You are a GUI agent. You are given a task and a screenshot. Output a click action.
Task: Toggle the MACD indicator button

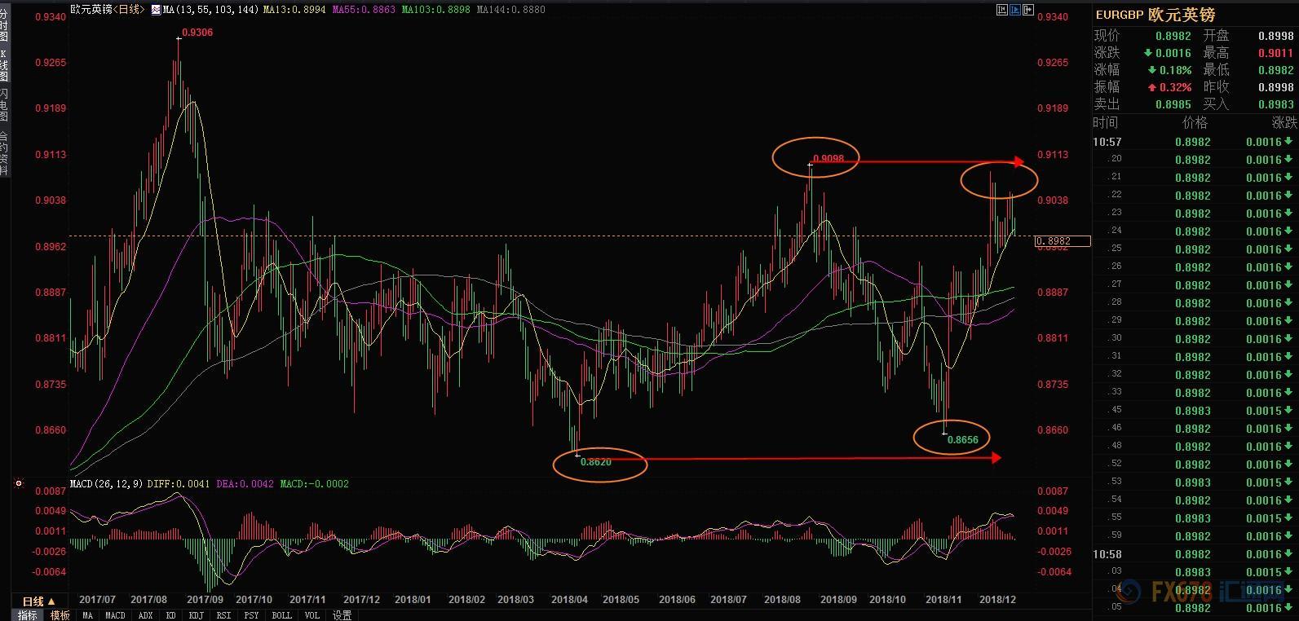click(x=115, y=615)
